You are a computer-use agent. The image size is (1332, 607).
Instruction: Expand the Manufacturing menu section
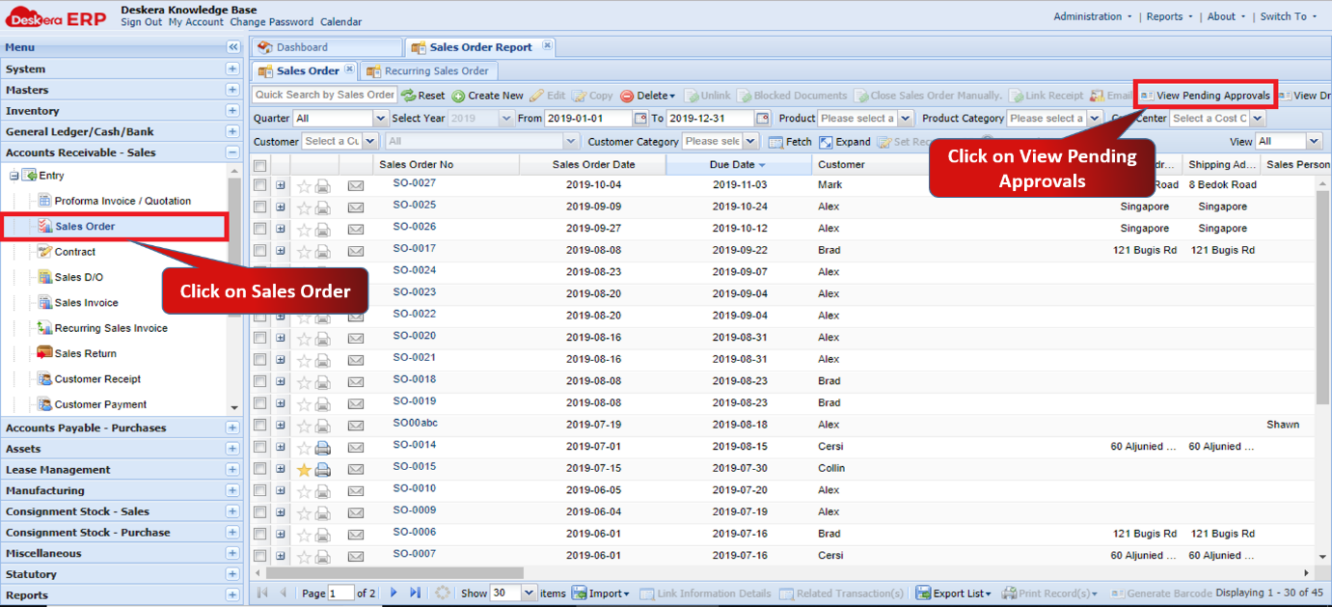click(x=232, y=490)
